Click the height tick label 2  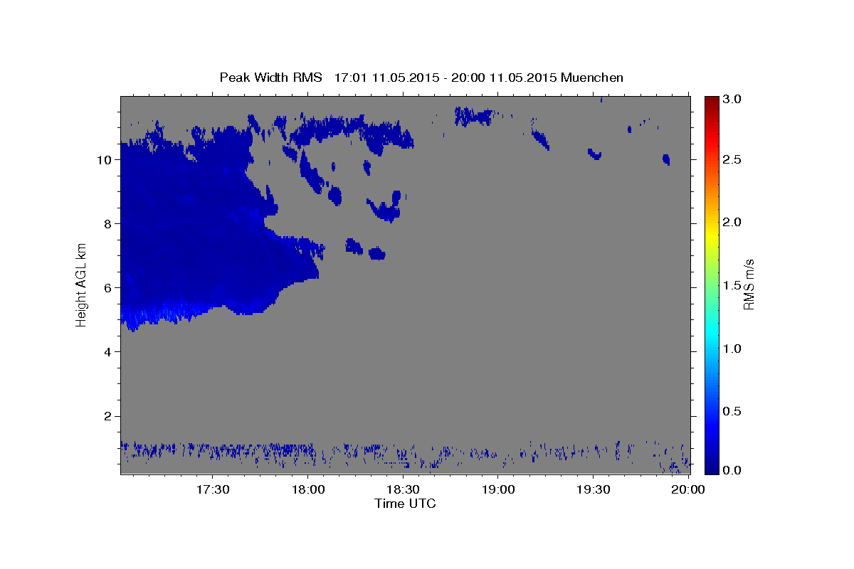pos(107,415)
